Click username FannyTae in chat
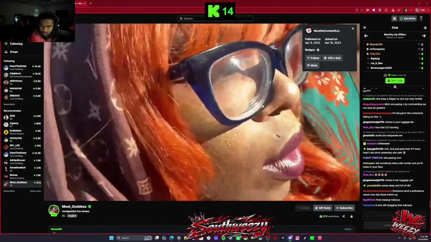This screenshot has width=431, height=242. [x=369, y=205]
